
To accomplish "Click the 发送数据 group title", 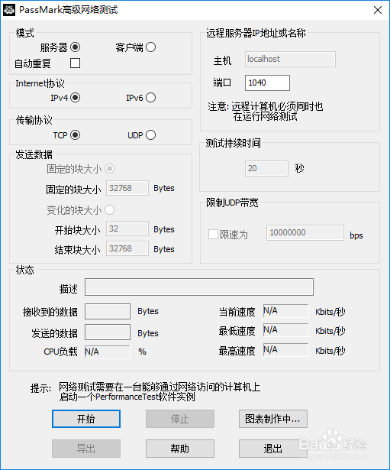I will pos(34,154).
